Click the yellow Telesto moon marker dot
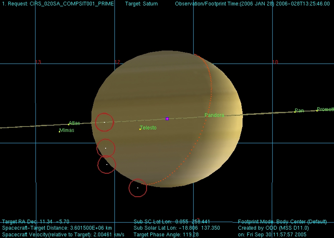The image size is (334, 238). (x=140, y=129)
